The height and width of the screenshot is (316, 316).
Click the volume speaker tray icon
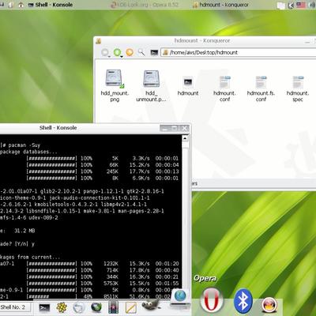[x=312, y=5]
